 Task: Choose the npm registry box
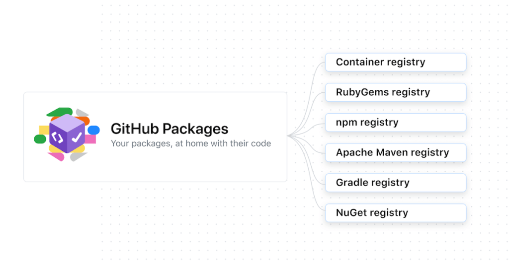coord(395,123)
